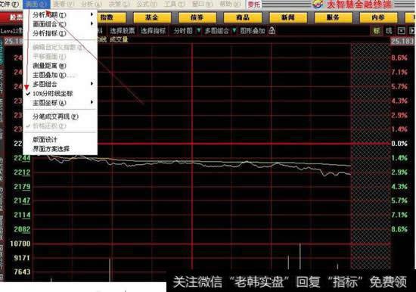Click the 0.0% baseline percent label

[x=399, y=144]
